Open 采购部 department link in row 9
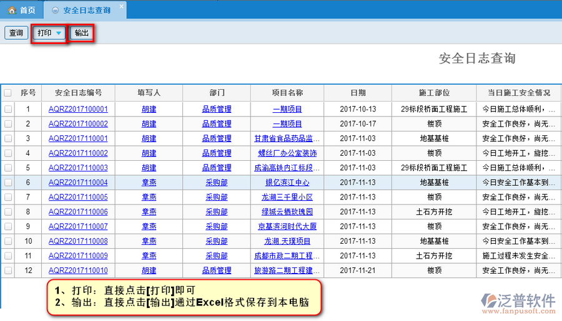Image resolution: width=562 pixels, height=321 pixels. (x=216, y=226)
